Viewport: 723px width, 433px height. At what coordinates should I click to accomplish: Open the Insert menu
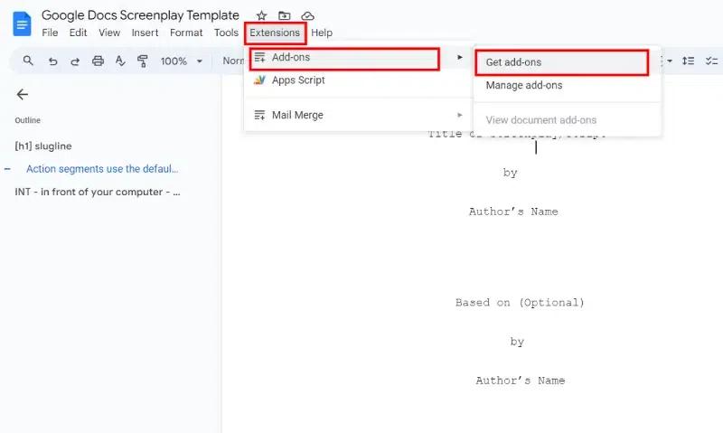point(145,33)
